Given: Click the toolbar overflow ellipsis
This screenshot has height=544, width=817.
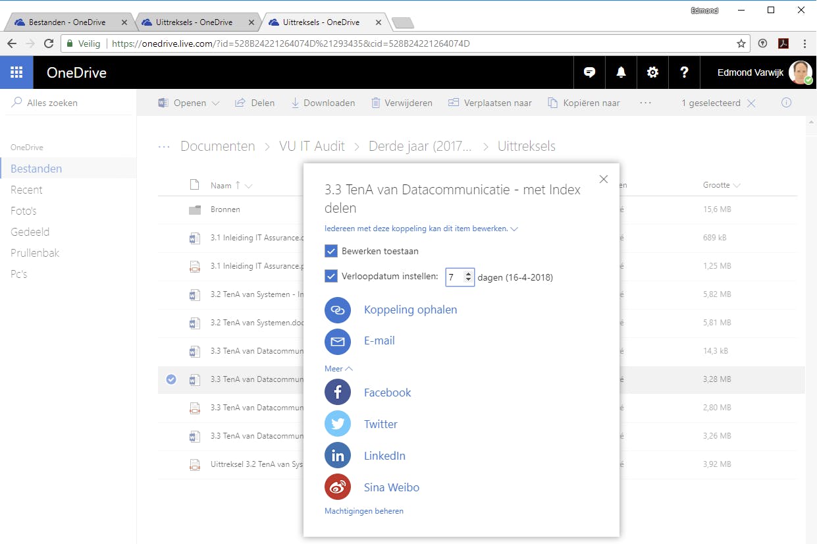Looking at the screenshot, I should click(645, 103).
